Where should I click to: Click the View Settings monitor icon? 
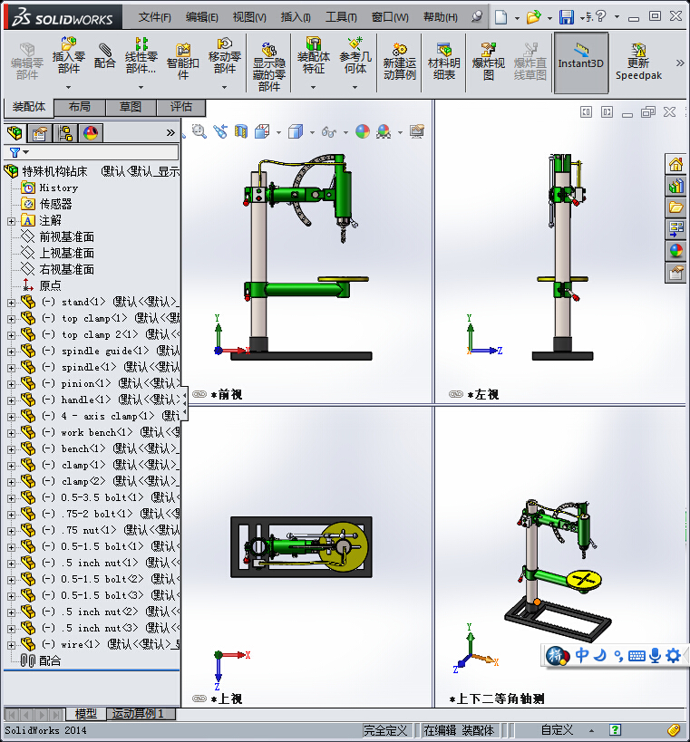(x=417, y=131)
